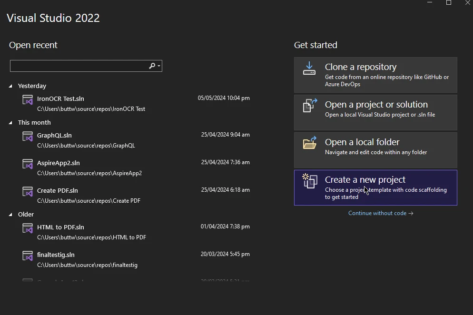Click the search magnifier icon in recent box
The image size is (473, 315).
152,66
